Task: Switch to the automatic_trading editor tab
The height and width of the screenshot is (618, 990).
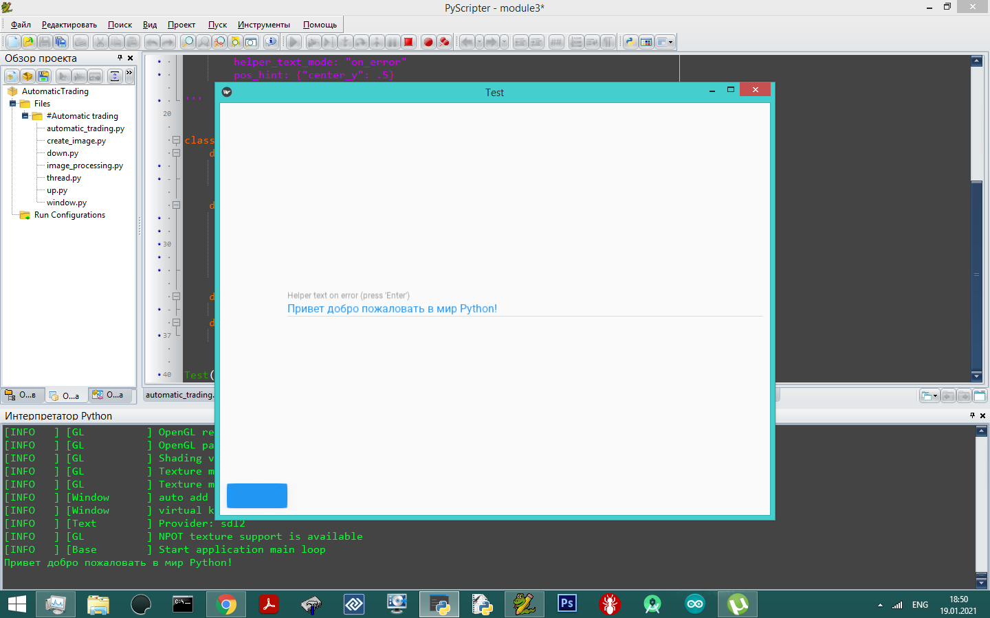Action: click(180, 395)
